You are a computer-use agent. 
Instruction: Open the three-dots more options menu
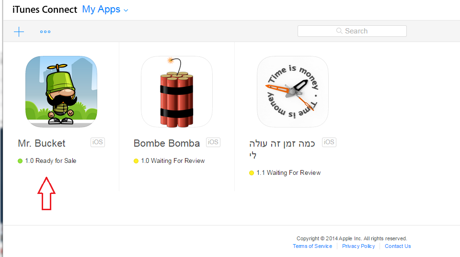pyautogui.click(x=46, y=32)
